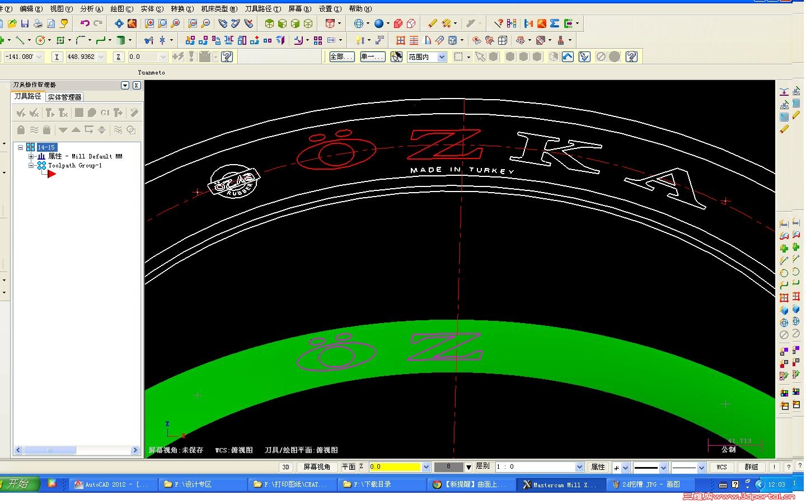Click the WCS button in status bar

tap(721, 467)
